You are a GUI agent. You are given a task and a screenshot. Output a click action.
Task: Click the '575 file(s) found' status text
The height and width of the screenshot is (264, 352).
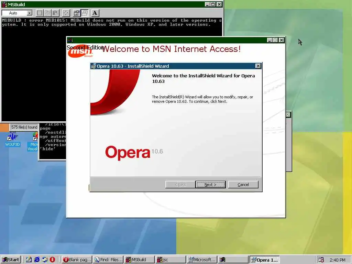click(24, 127)
